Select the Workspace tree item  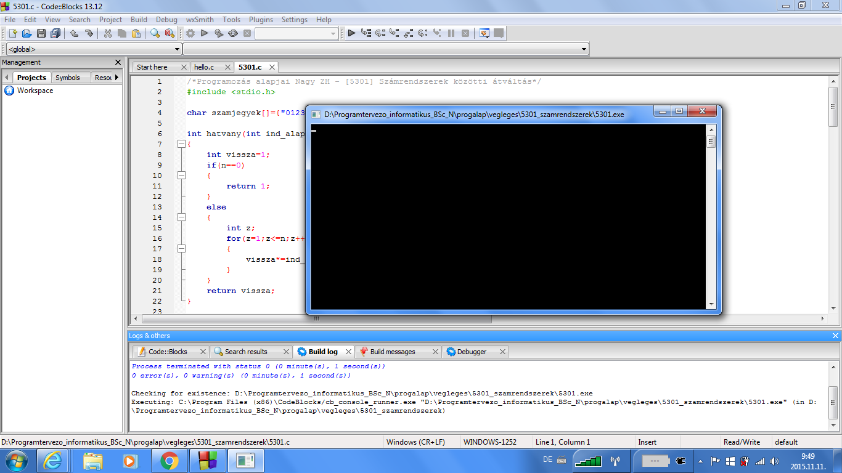tap(35, 91)
